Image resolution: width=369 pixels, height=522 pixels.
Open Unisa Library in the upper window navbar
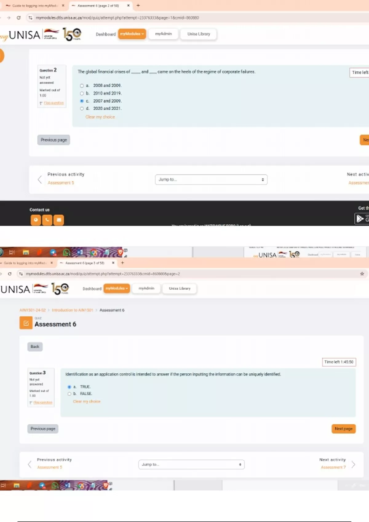[x=199, y=34]
